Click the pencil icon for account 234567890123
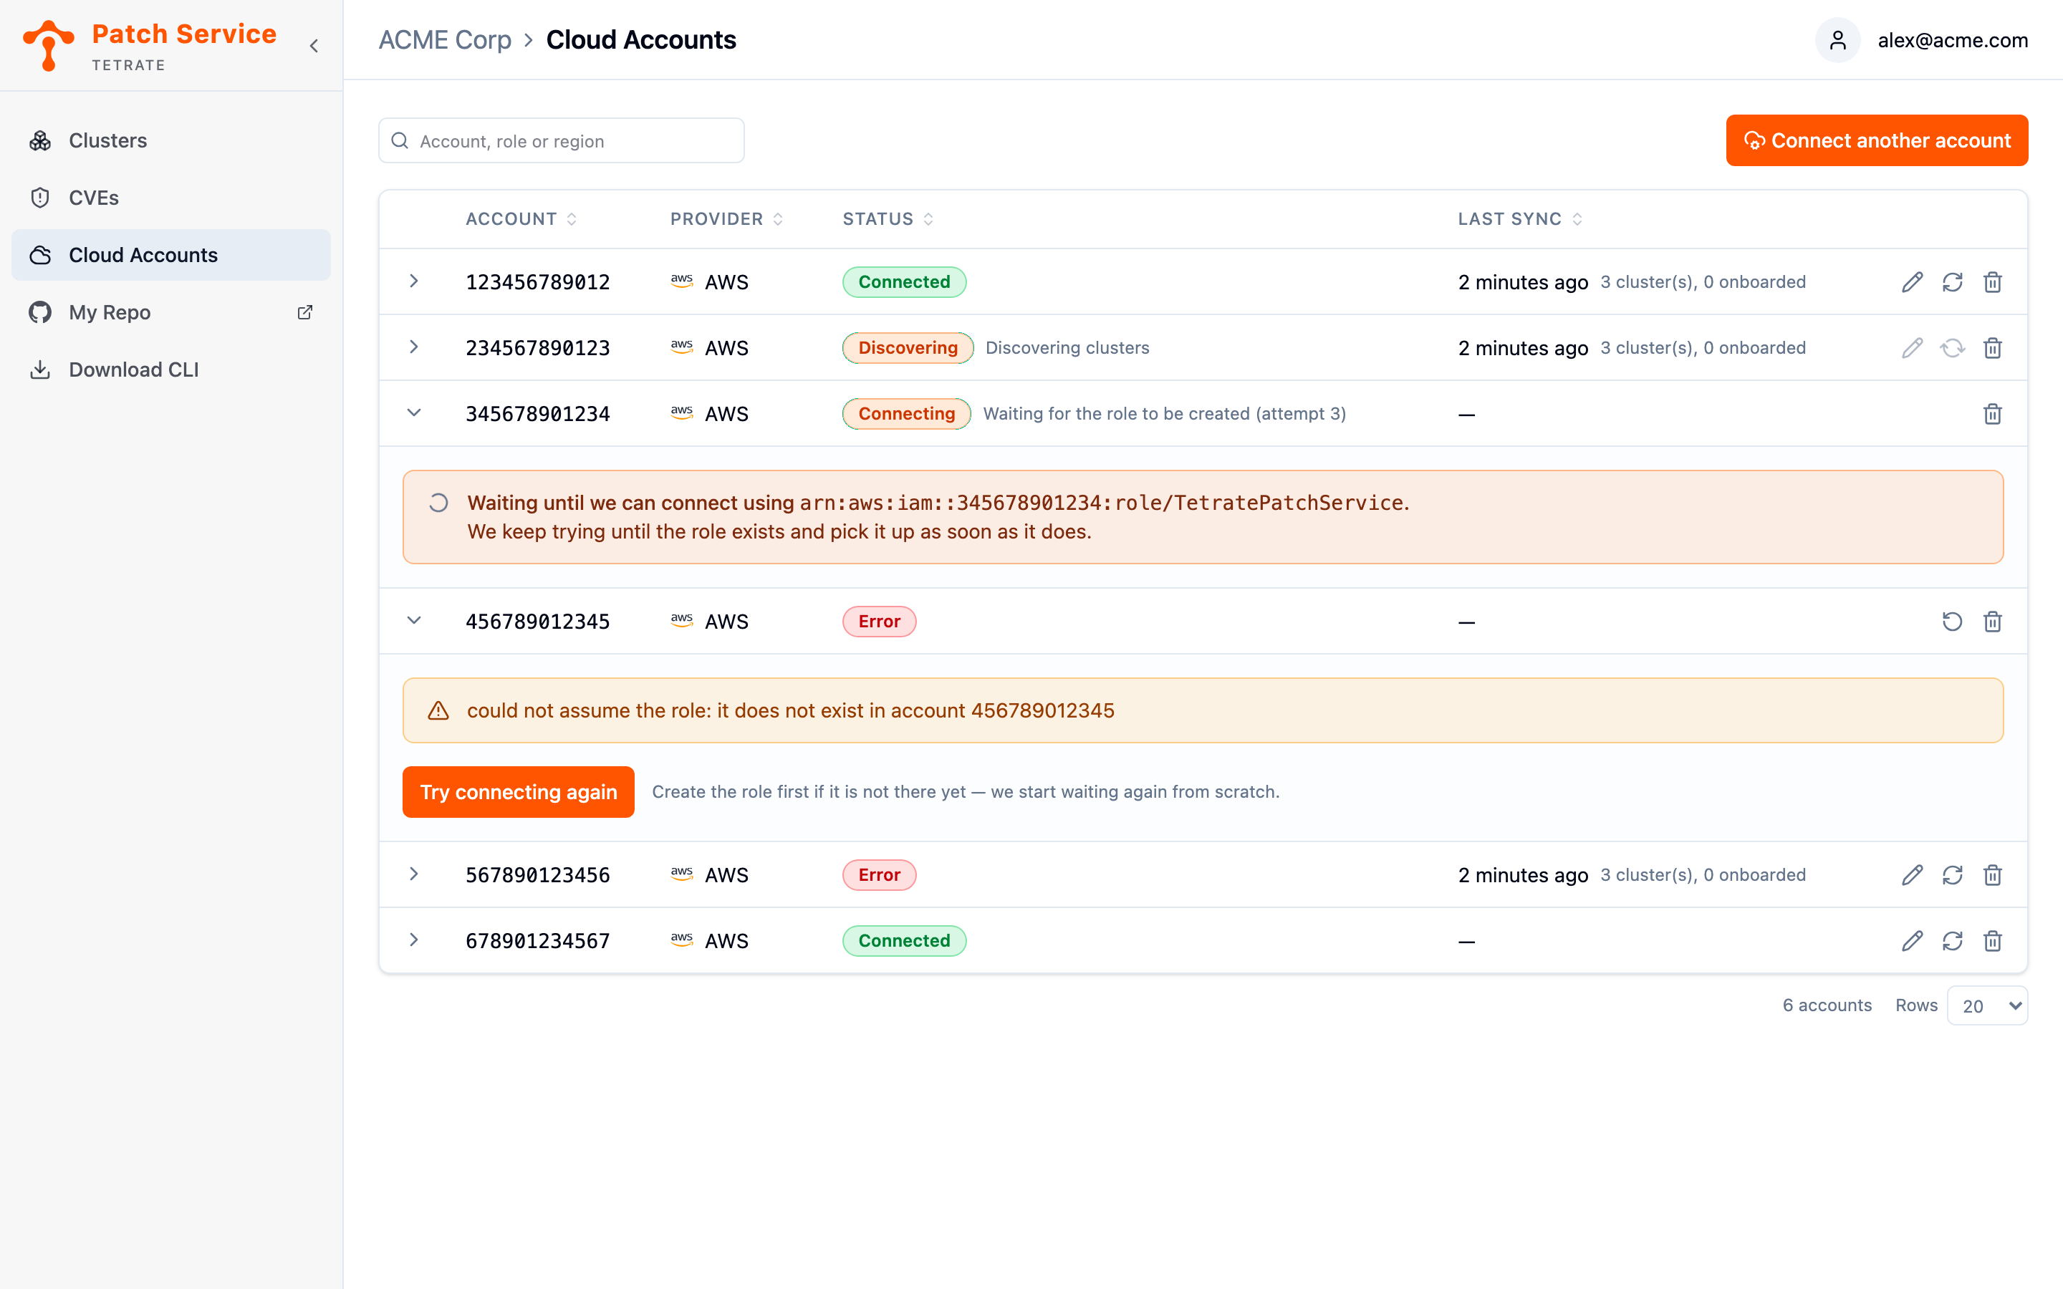The height and width of the screenshot is (1289, 2063). 1912,348
